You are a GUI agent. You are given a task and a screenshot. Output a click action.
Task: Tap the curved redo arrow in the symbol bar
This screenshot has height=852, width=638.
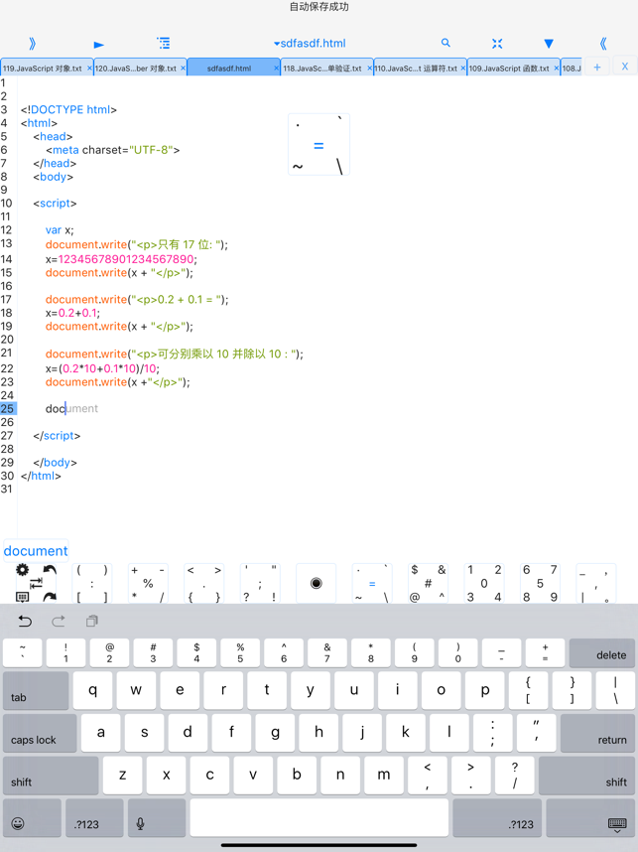[x=50, y=597]
